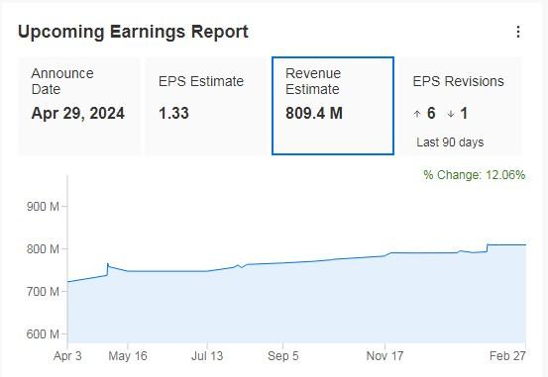This screenshot has height=377, width=548.
Task: Click the 600 M axis label
Action: pyautogui.click(x=43, y=334)
